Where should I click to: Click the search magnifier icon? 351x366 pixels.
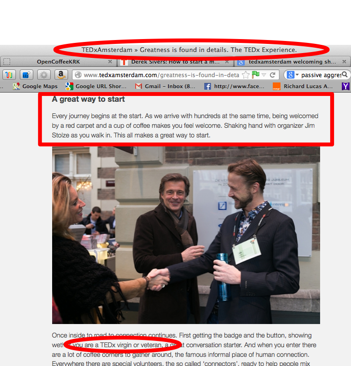(x=345, y=74)
